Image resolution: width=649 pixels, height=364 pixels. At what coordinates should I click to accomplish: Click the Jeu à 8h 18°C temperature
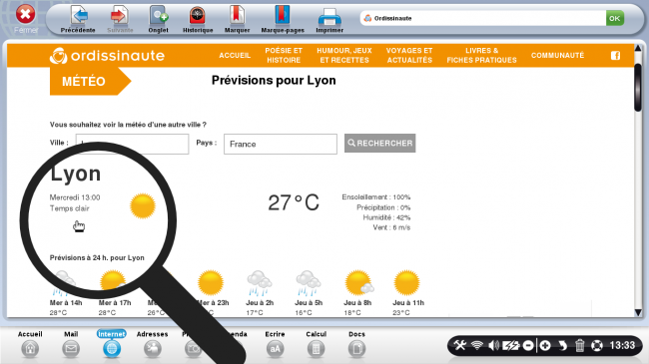(352, 313)
